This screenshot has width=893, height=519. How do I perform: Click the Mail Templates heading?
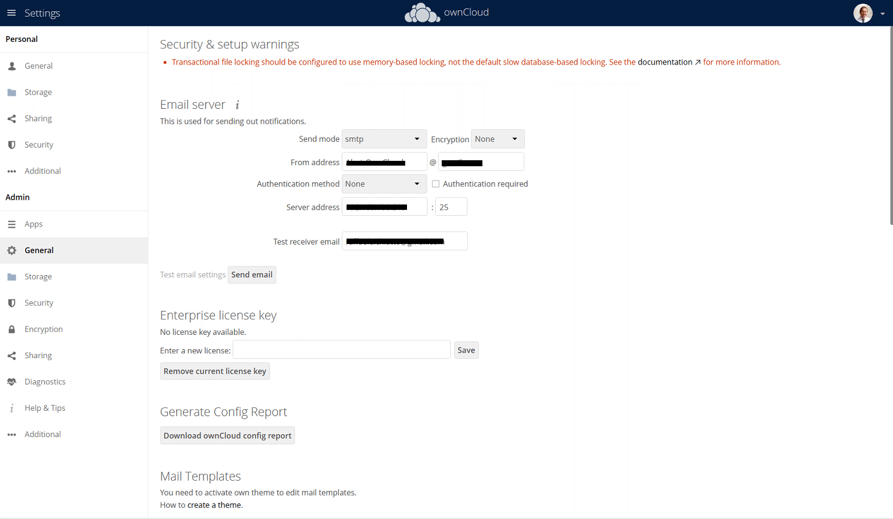(201, 477)
